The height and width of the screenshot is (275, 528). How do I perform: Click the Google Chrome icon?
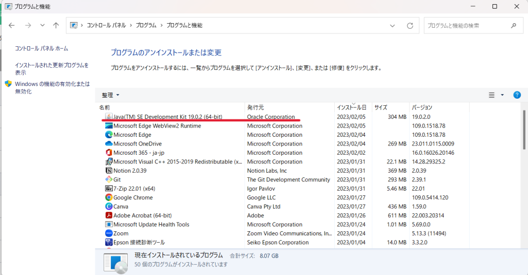click(109, 197)
